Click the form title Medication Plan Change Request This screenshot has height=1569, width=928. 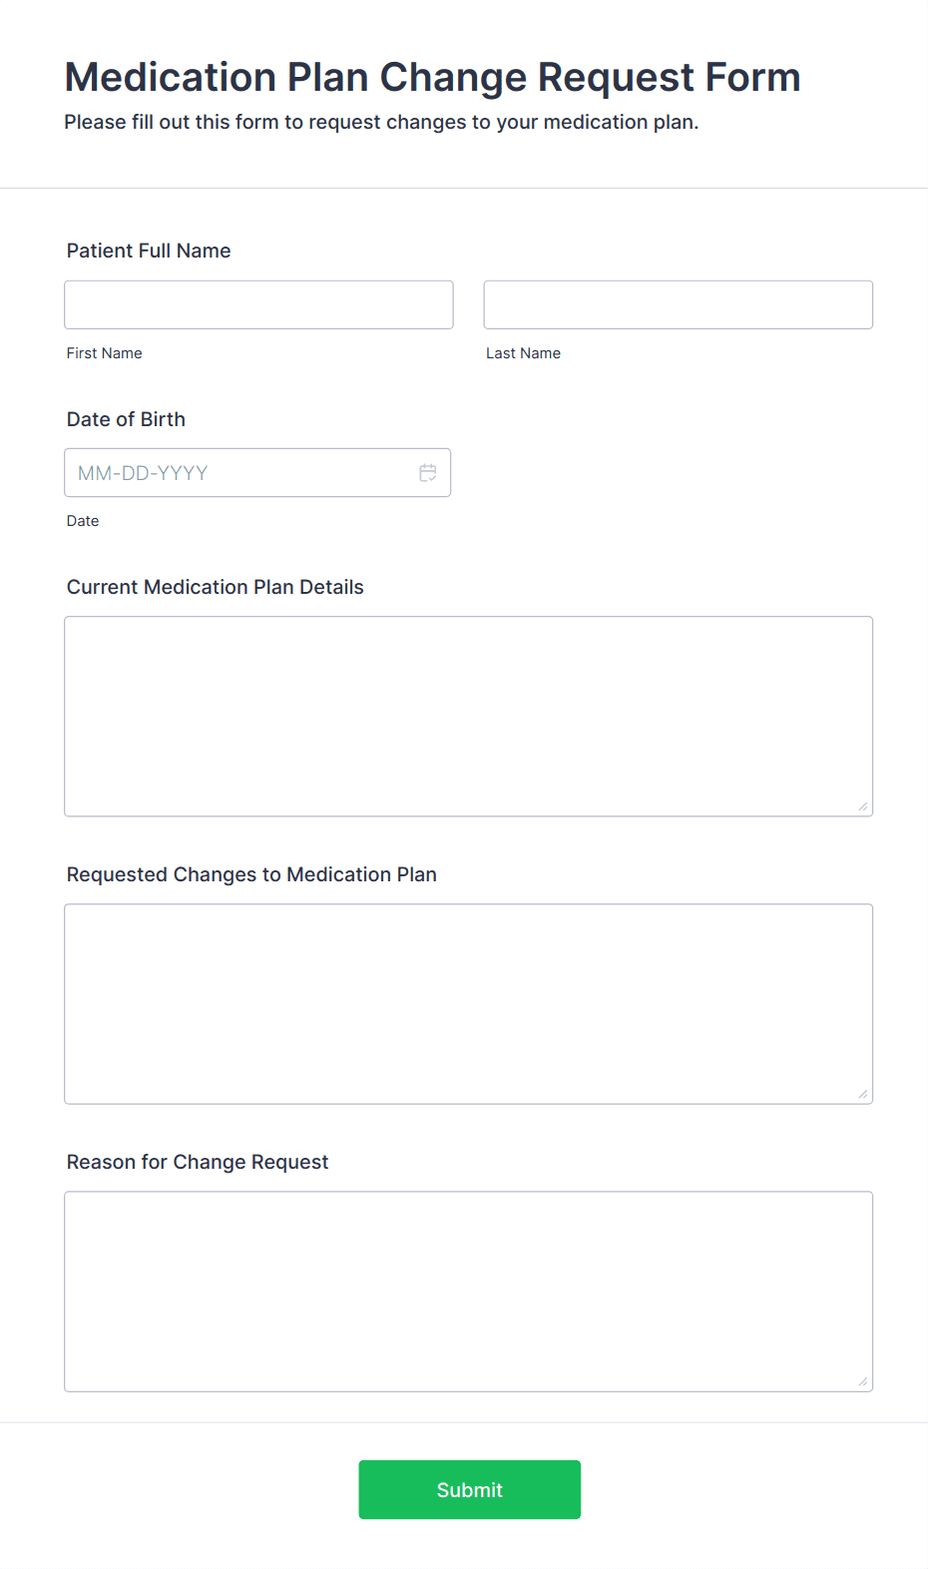click(x=432, y=77)
